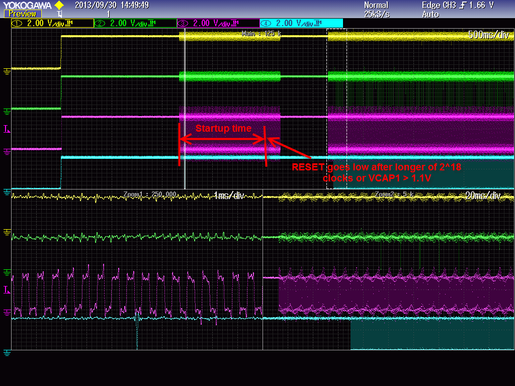
Task: Click the Main : 125 k record length label
Action: pyautogui.click(x=261, y=34)
